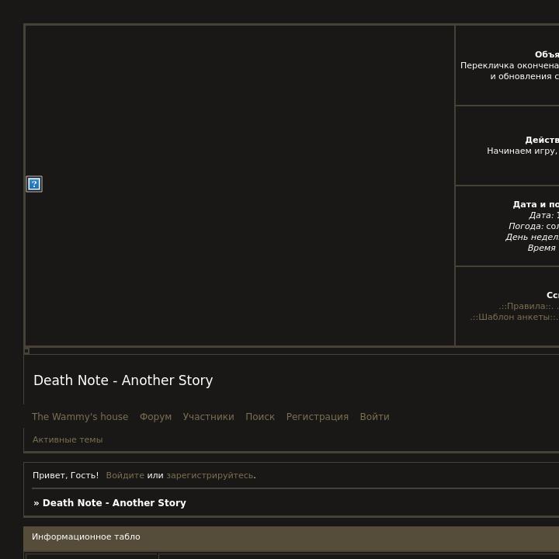This screenshot has width=559, height=559.
Task: Open the Участники members list
Action: tap(208, 417)
